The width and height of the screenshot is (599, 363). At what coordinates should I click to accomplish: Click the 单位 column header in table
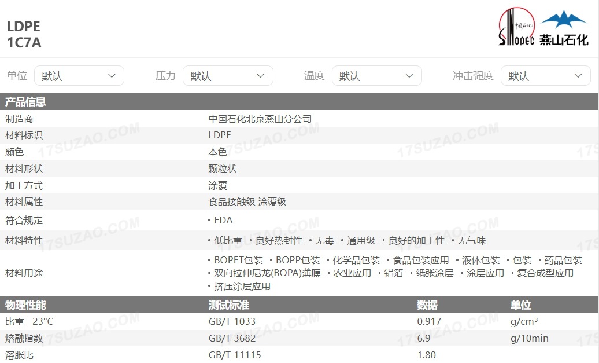[521, 305]
